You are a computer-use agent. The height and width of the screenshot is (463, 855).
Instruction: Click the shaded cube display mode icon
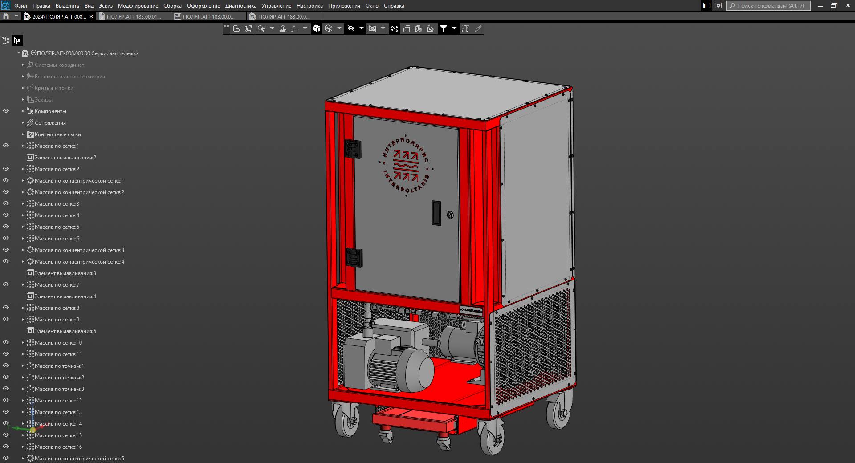[317, 28]
